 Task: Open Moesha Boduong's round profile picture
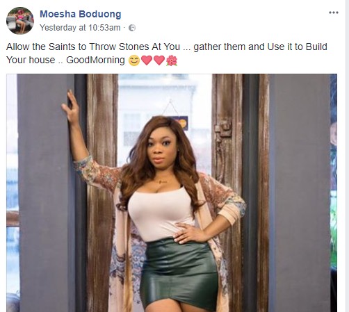[20, 21]
